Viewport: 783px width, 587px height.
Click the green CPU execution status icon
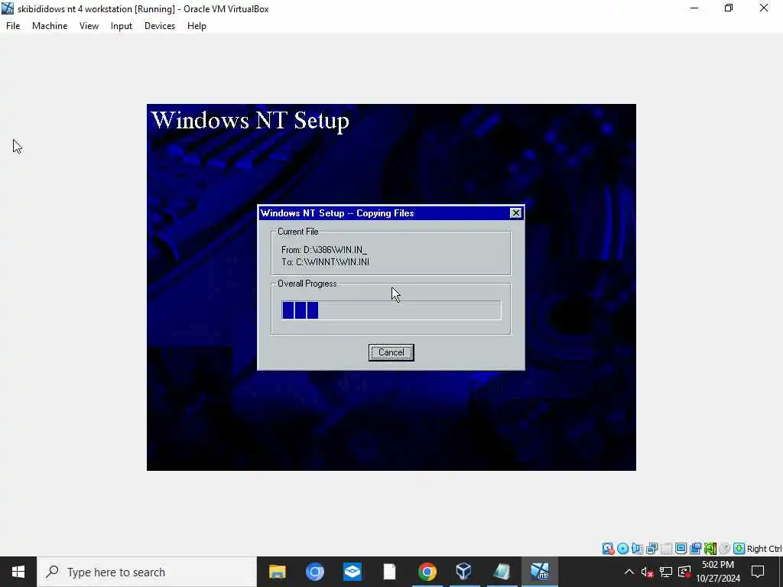710,549
